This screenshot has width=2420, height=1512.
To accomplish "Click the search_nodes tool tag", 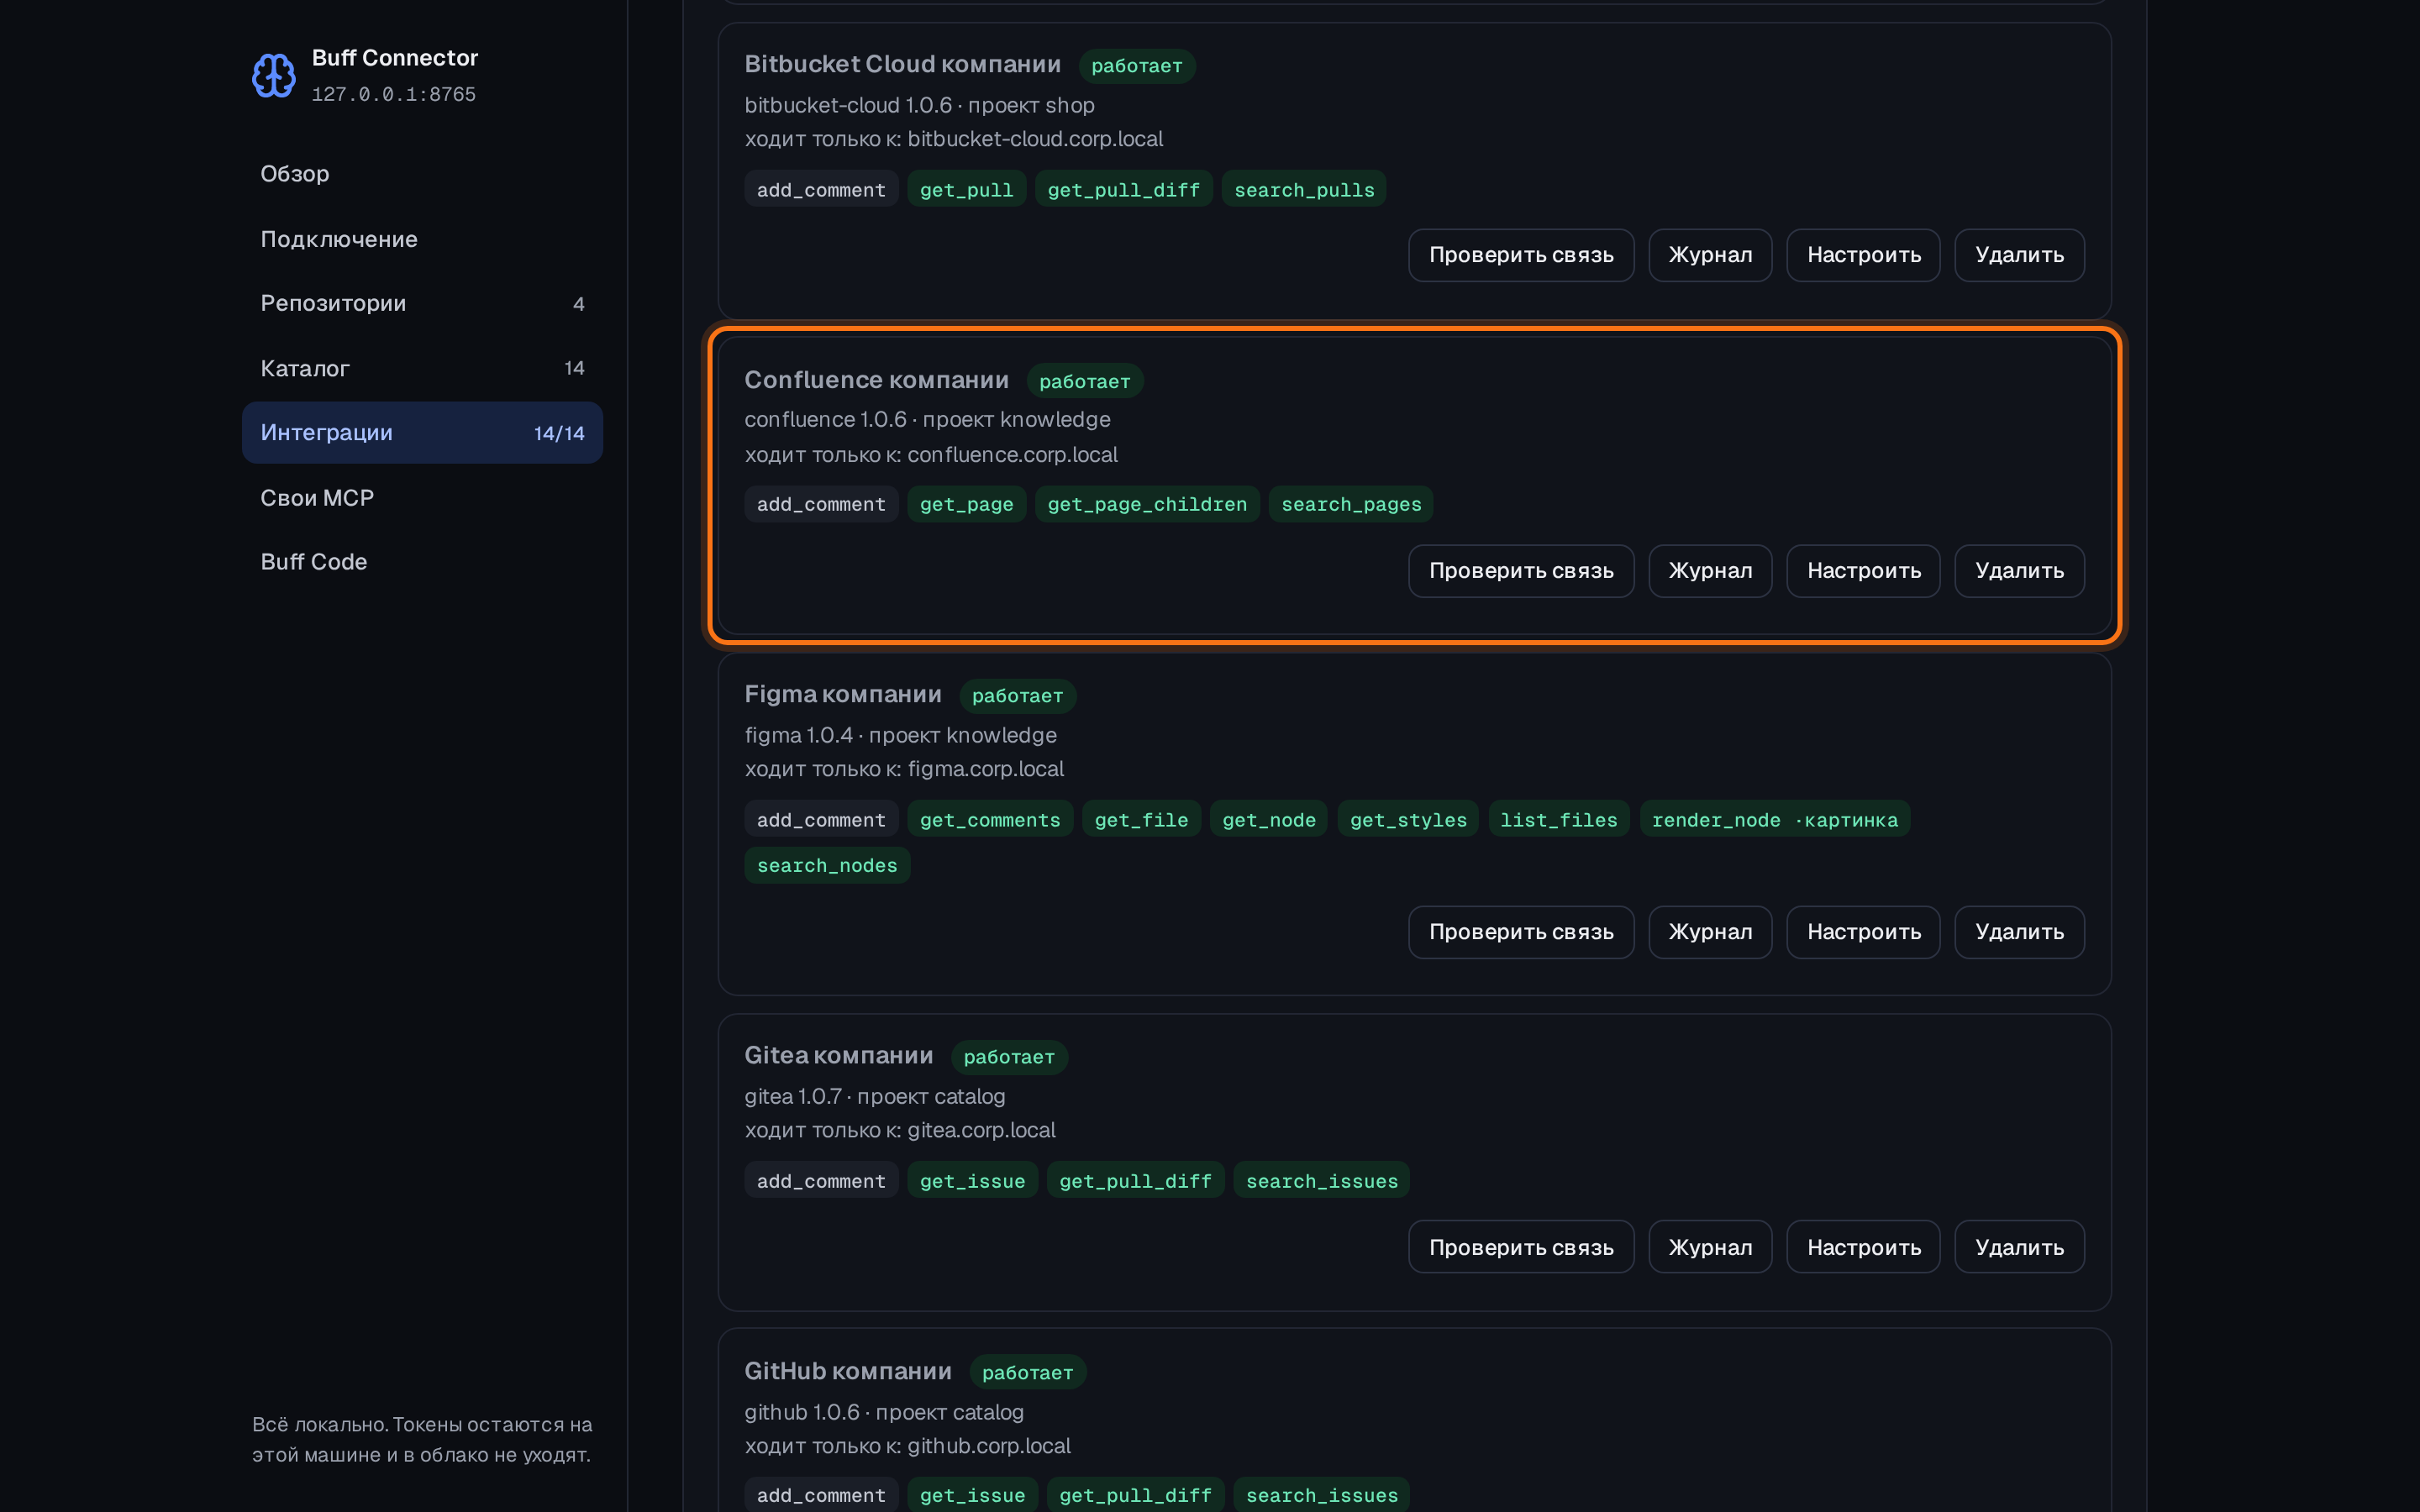I will (x=827, y=865).
